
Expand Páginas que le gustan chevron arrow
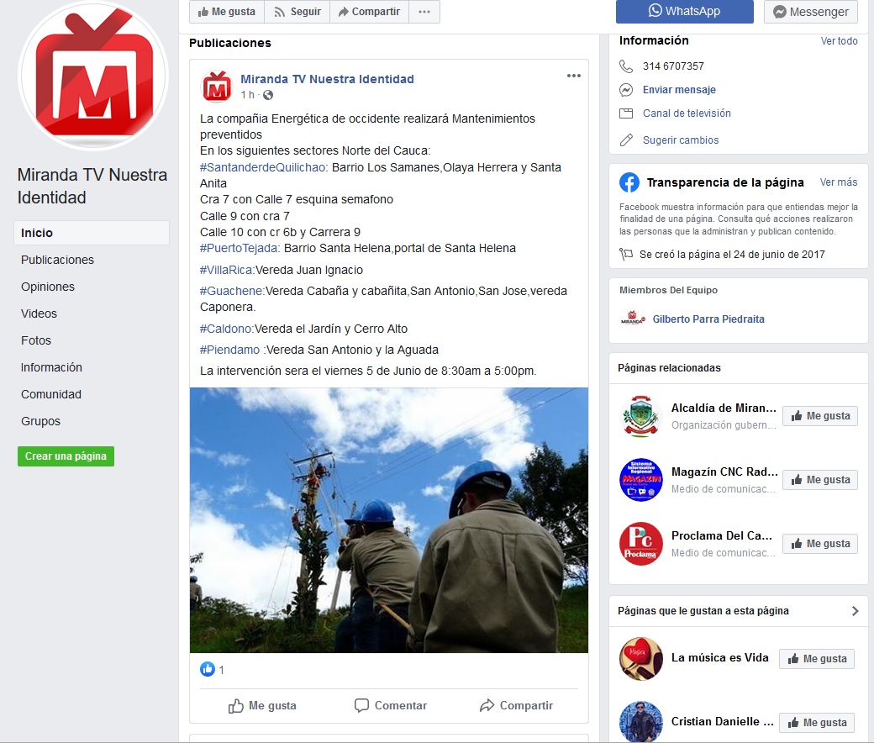tap(855, 611)
